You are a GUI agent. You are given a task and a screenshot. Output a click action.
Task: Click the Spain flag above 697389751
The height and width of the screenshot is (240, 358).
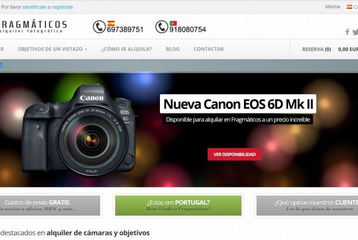coord(111,23)
